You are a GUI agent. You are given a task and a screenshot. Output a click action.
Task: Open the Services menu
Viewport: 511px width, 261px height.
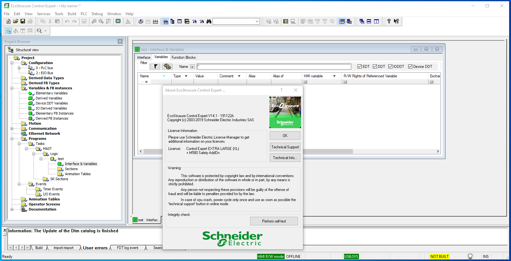pyautogui.click(x=44, y=14)
